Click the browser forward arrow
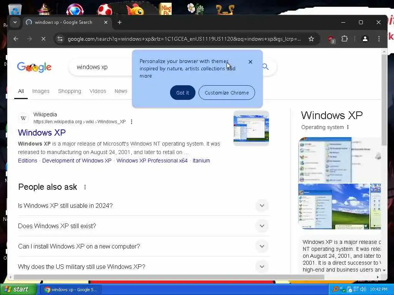 pyautogui.click(x=29, y=39)
